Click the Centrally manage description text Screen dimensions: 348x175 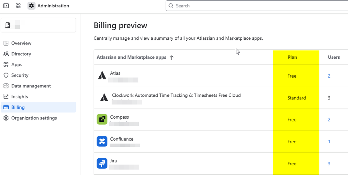(x=178, y=38)
